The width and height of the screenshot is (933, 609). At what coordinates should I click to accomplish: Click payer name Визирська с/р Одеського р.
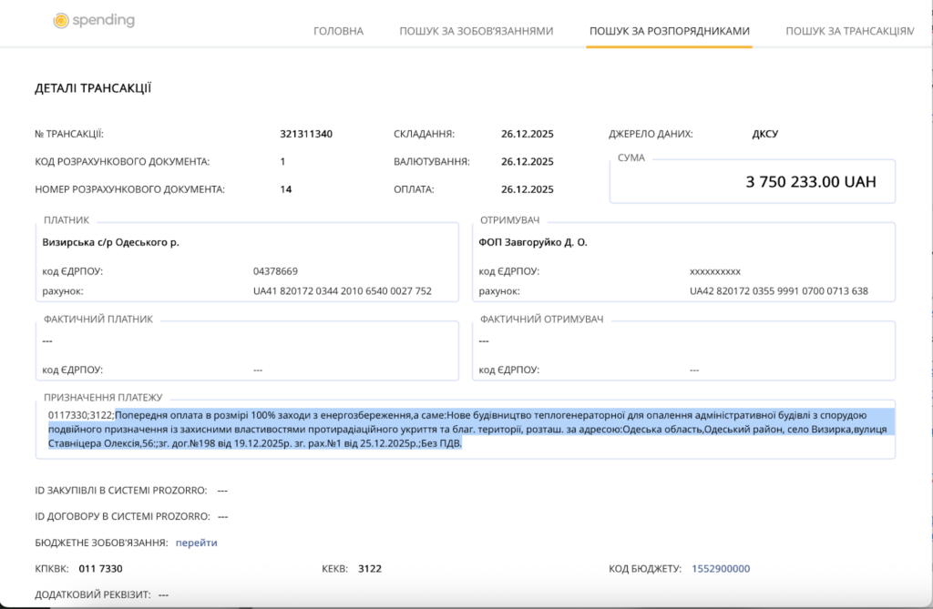110,243
